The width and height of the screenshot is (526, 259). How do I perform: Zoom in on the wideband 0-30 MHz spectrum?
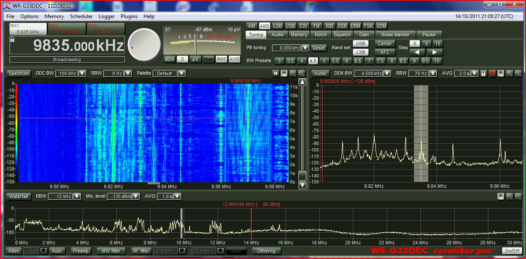509,196
